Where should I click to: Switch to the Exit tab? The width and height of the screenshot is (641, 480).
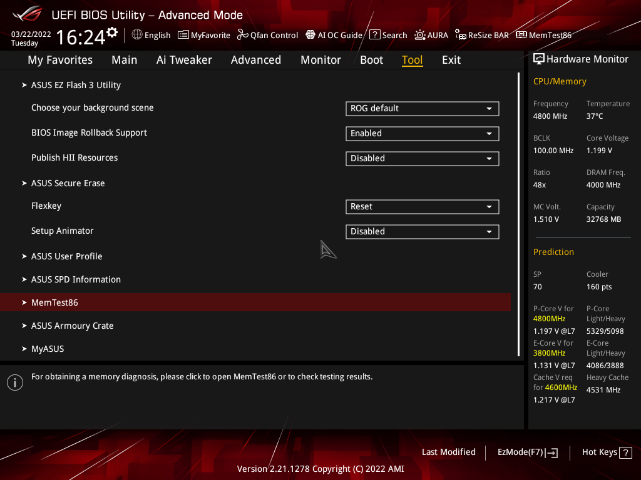pyautogui.click(x=451, y=60)
